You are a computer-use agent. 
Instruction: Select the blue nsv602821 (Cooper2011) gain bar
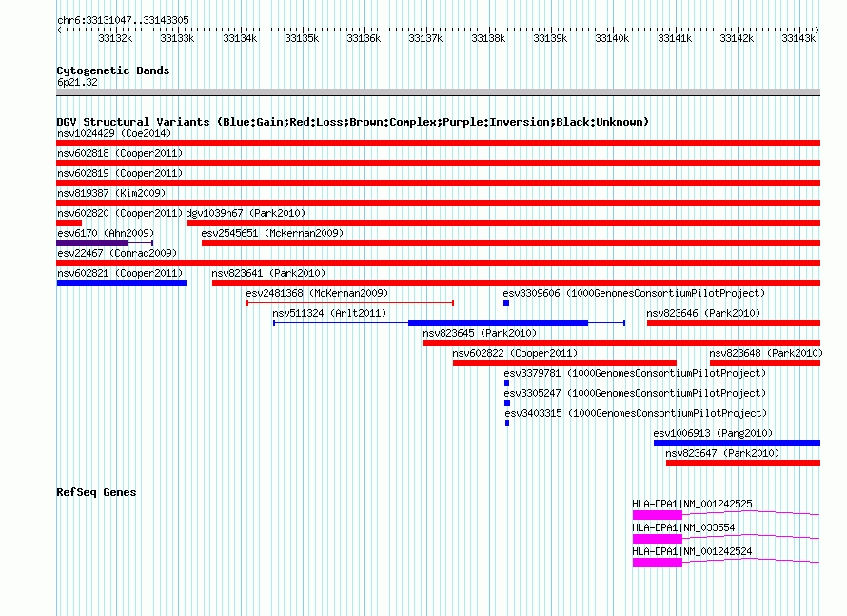pos(122,283)
